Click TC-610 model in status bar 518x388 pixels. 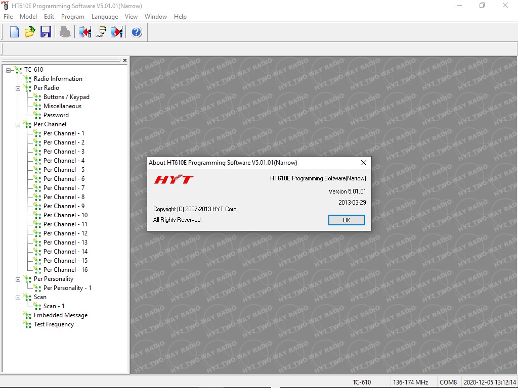click(x=362, y=382)
